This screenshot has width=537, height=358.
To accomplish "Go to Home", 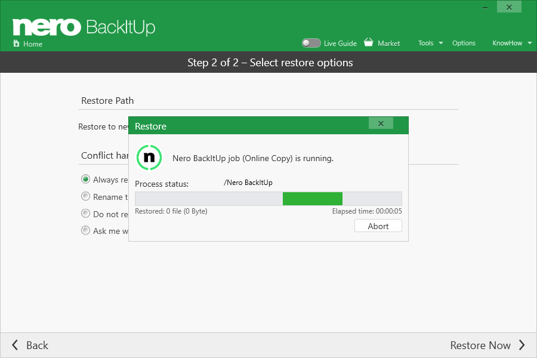I will [x=33, y=44].
